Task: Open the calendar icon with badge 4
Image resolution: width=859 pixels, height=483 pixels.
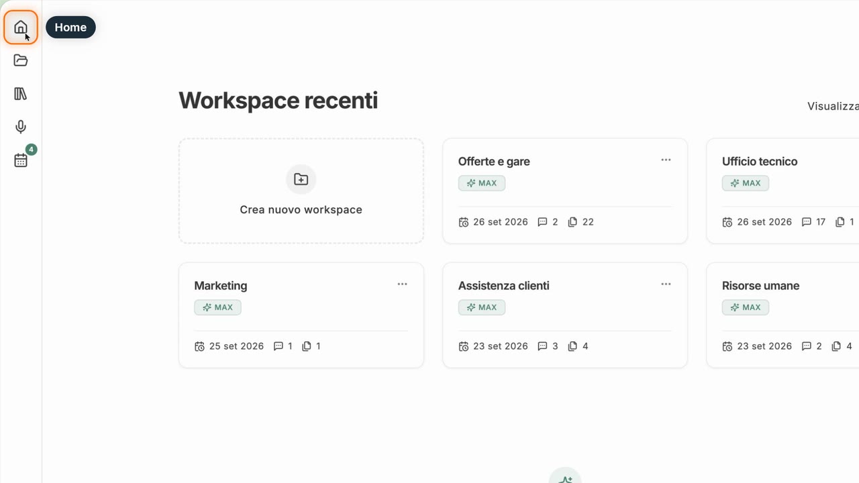Action: [x=21, y=160]
